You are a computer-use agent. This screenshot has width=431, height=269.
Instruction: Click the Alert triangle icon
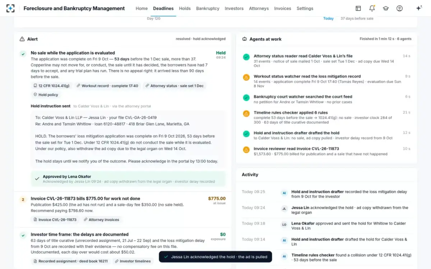(x=22, y=39)
